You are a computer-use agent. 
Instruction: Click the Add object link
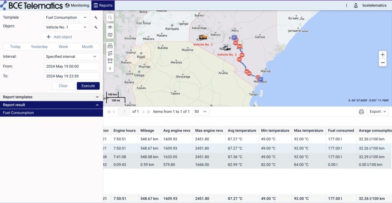coord(59,37)
